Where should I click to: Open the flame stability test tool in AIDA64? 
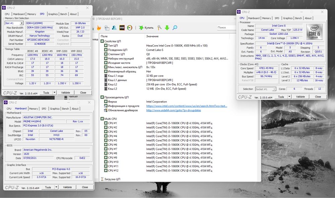(x=99, y=28)
